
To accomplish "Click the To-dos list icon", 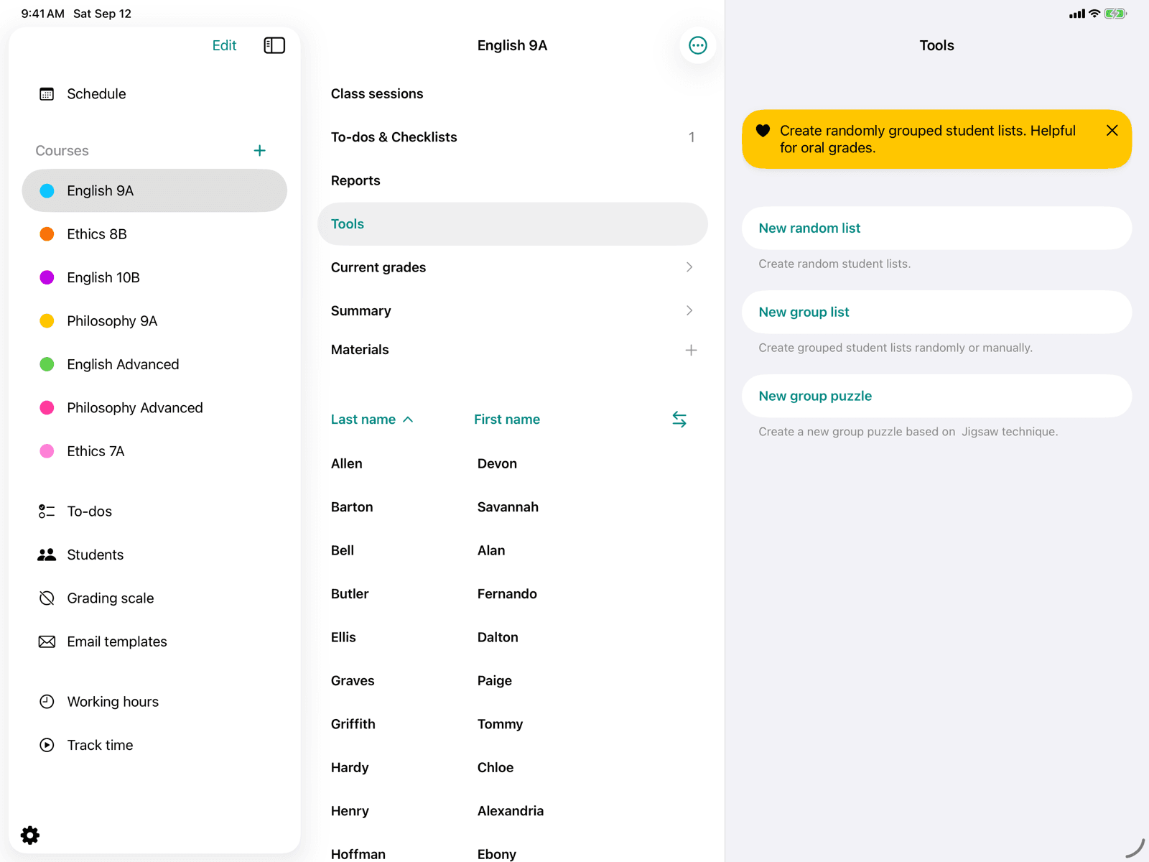I will coord(47,511).
